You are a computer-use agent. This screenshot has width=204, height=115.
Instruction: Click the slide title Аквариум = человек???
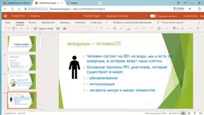pyautogui.click(x=94, y=44)
